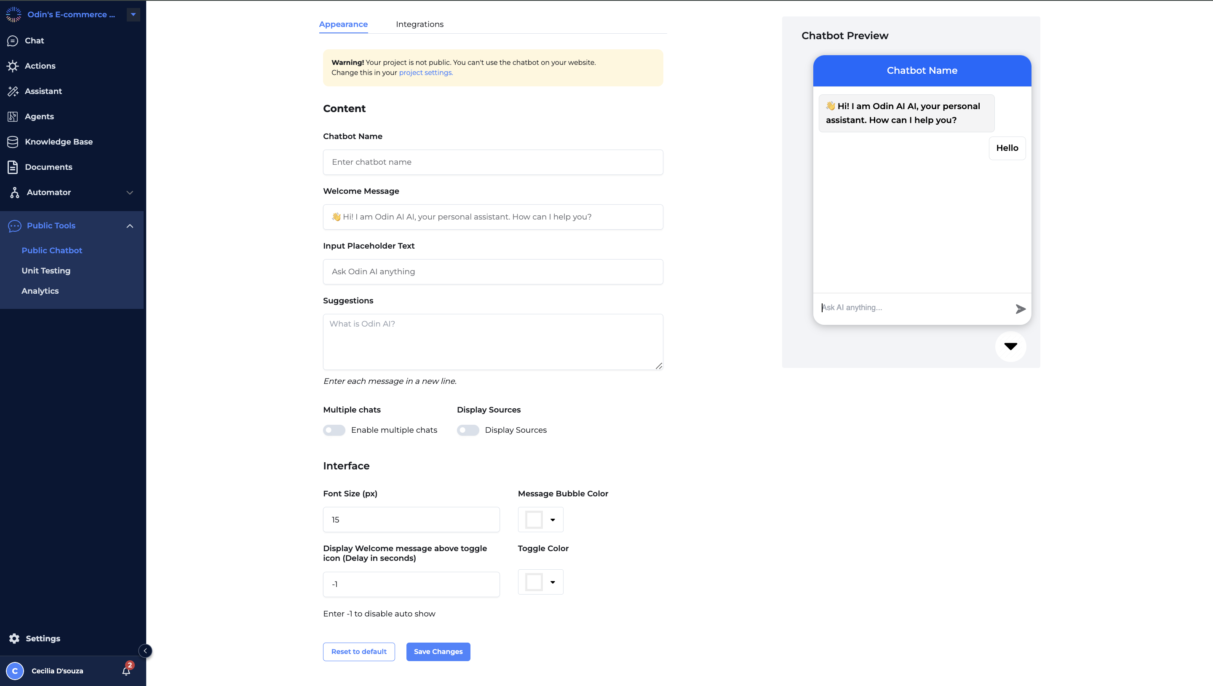Click the Chatbot Name input field

click(x=493, y=162)
